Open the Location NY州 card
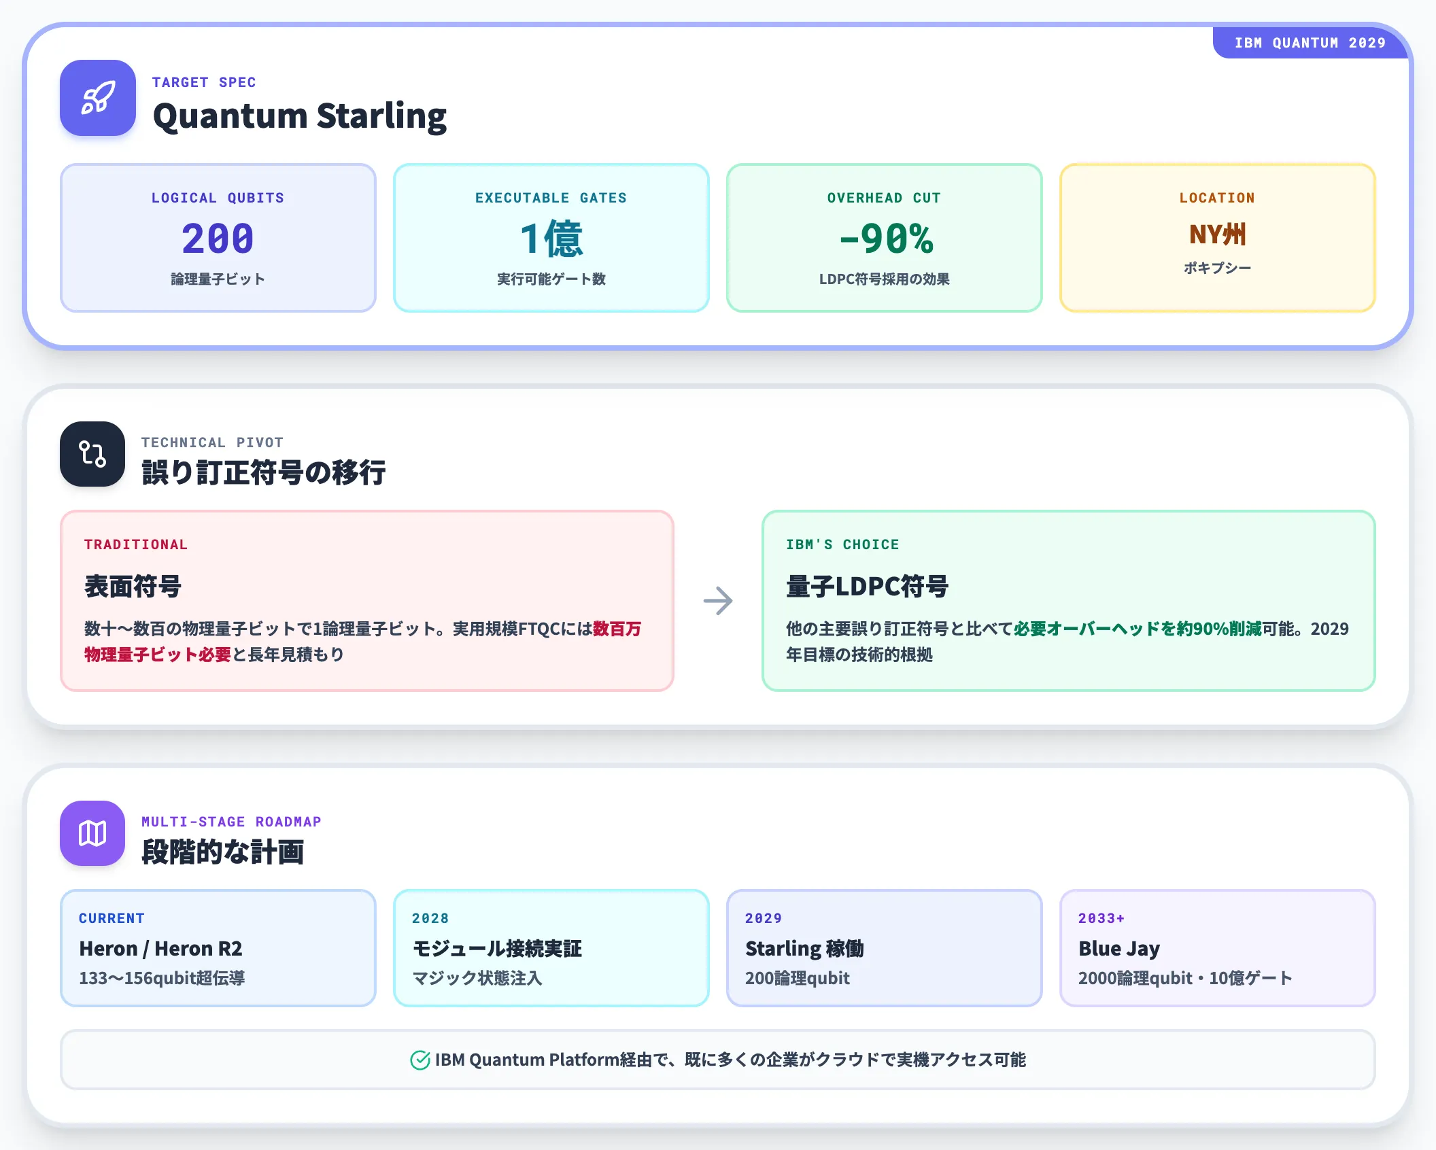Viewport: 1436px width, 1150px height. click(x=1218, y=238)
